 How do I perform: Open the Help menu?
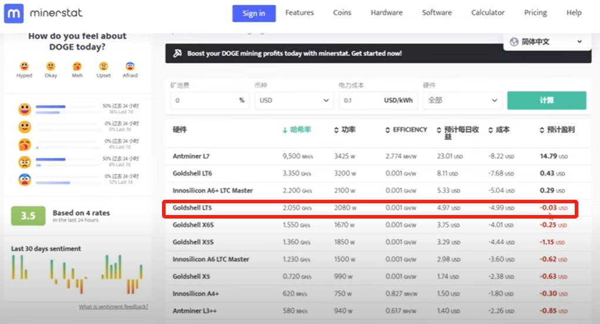[x=574, y=13]
